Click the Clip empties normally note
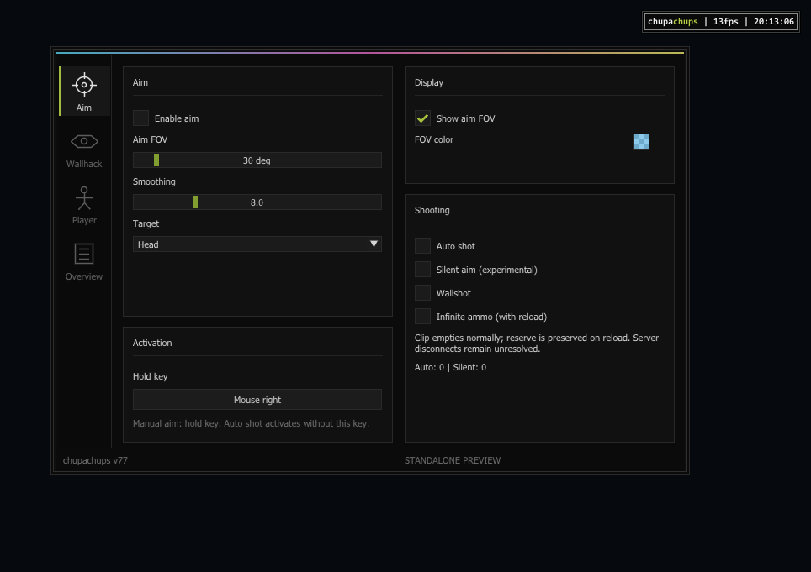This screenshot has height=572, width=811. [x=537, y=344]
